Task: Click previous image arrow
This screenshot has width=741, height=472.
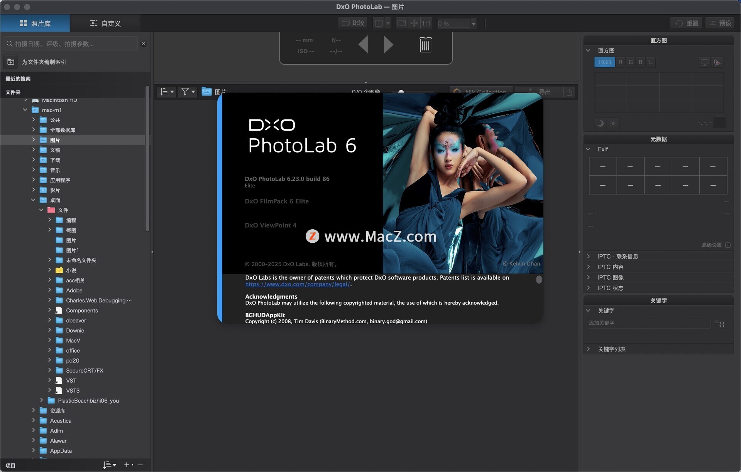Action: pos(363,45)
